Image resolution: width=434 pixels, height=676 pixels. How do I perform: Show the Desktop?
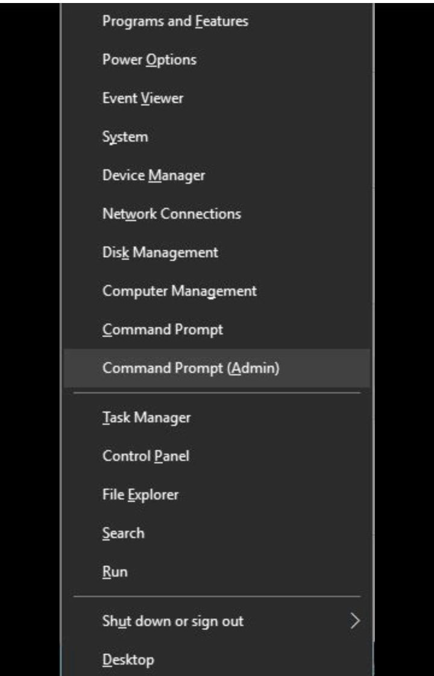click(x=128, y=660)
